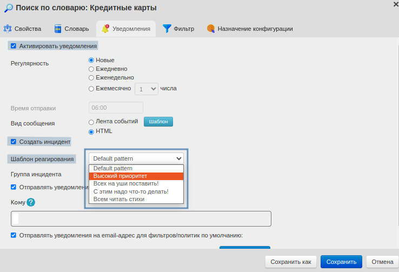Switch to the Словарь tab

click(72, 29)
